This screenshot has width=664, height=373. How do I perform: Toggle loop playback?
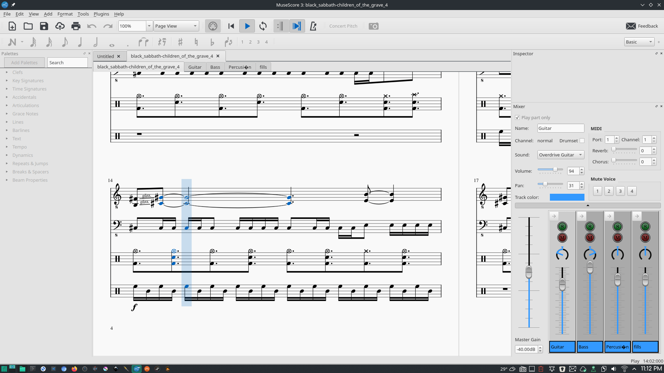263,26
